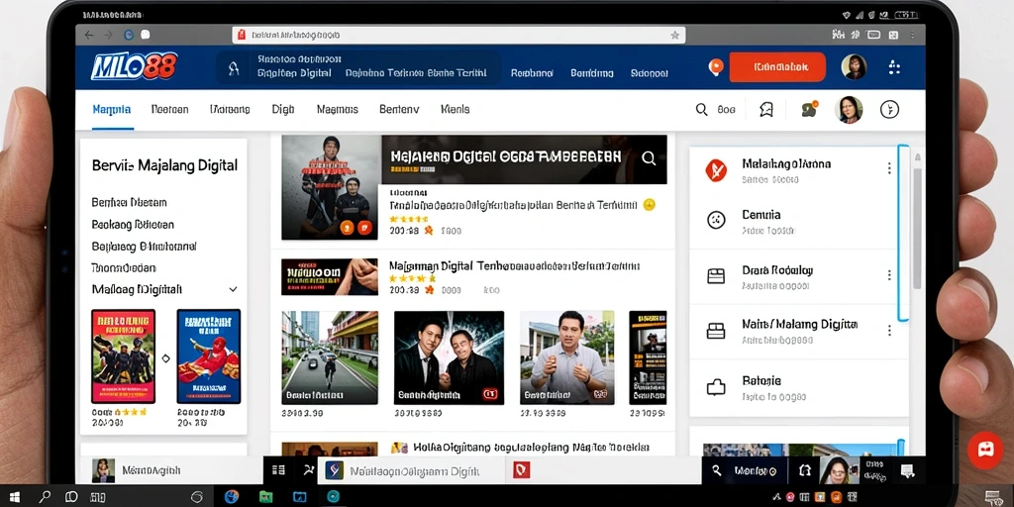The height and width of the screenshot is (507, 1014).
Task: Switch to the Bemtenv tab
Action: tap(399, 109)
